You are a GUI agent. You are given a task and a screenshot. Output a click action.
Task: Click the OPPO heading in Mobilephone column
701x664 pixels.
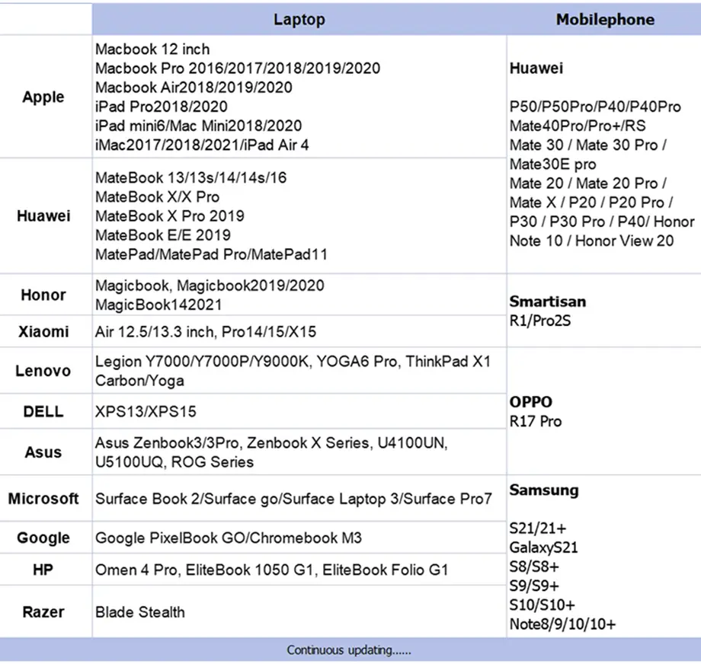pyautogui.click(x=531, y=402)
